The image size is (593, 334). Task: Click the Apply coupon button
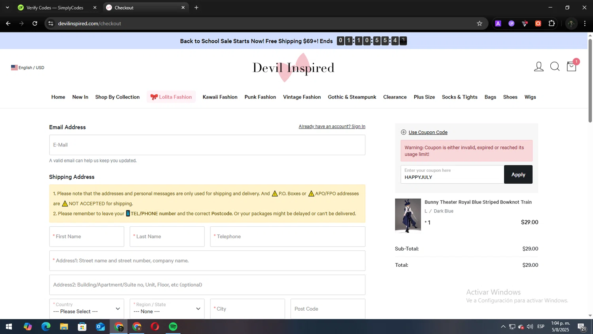518,175
